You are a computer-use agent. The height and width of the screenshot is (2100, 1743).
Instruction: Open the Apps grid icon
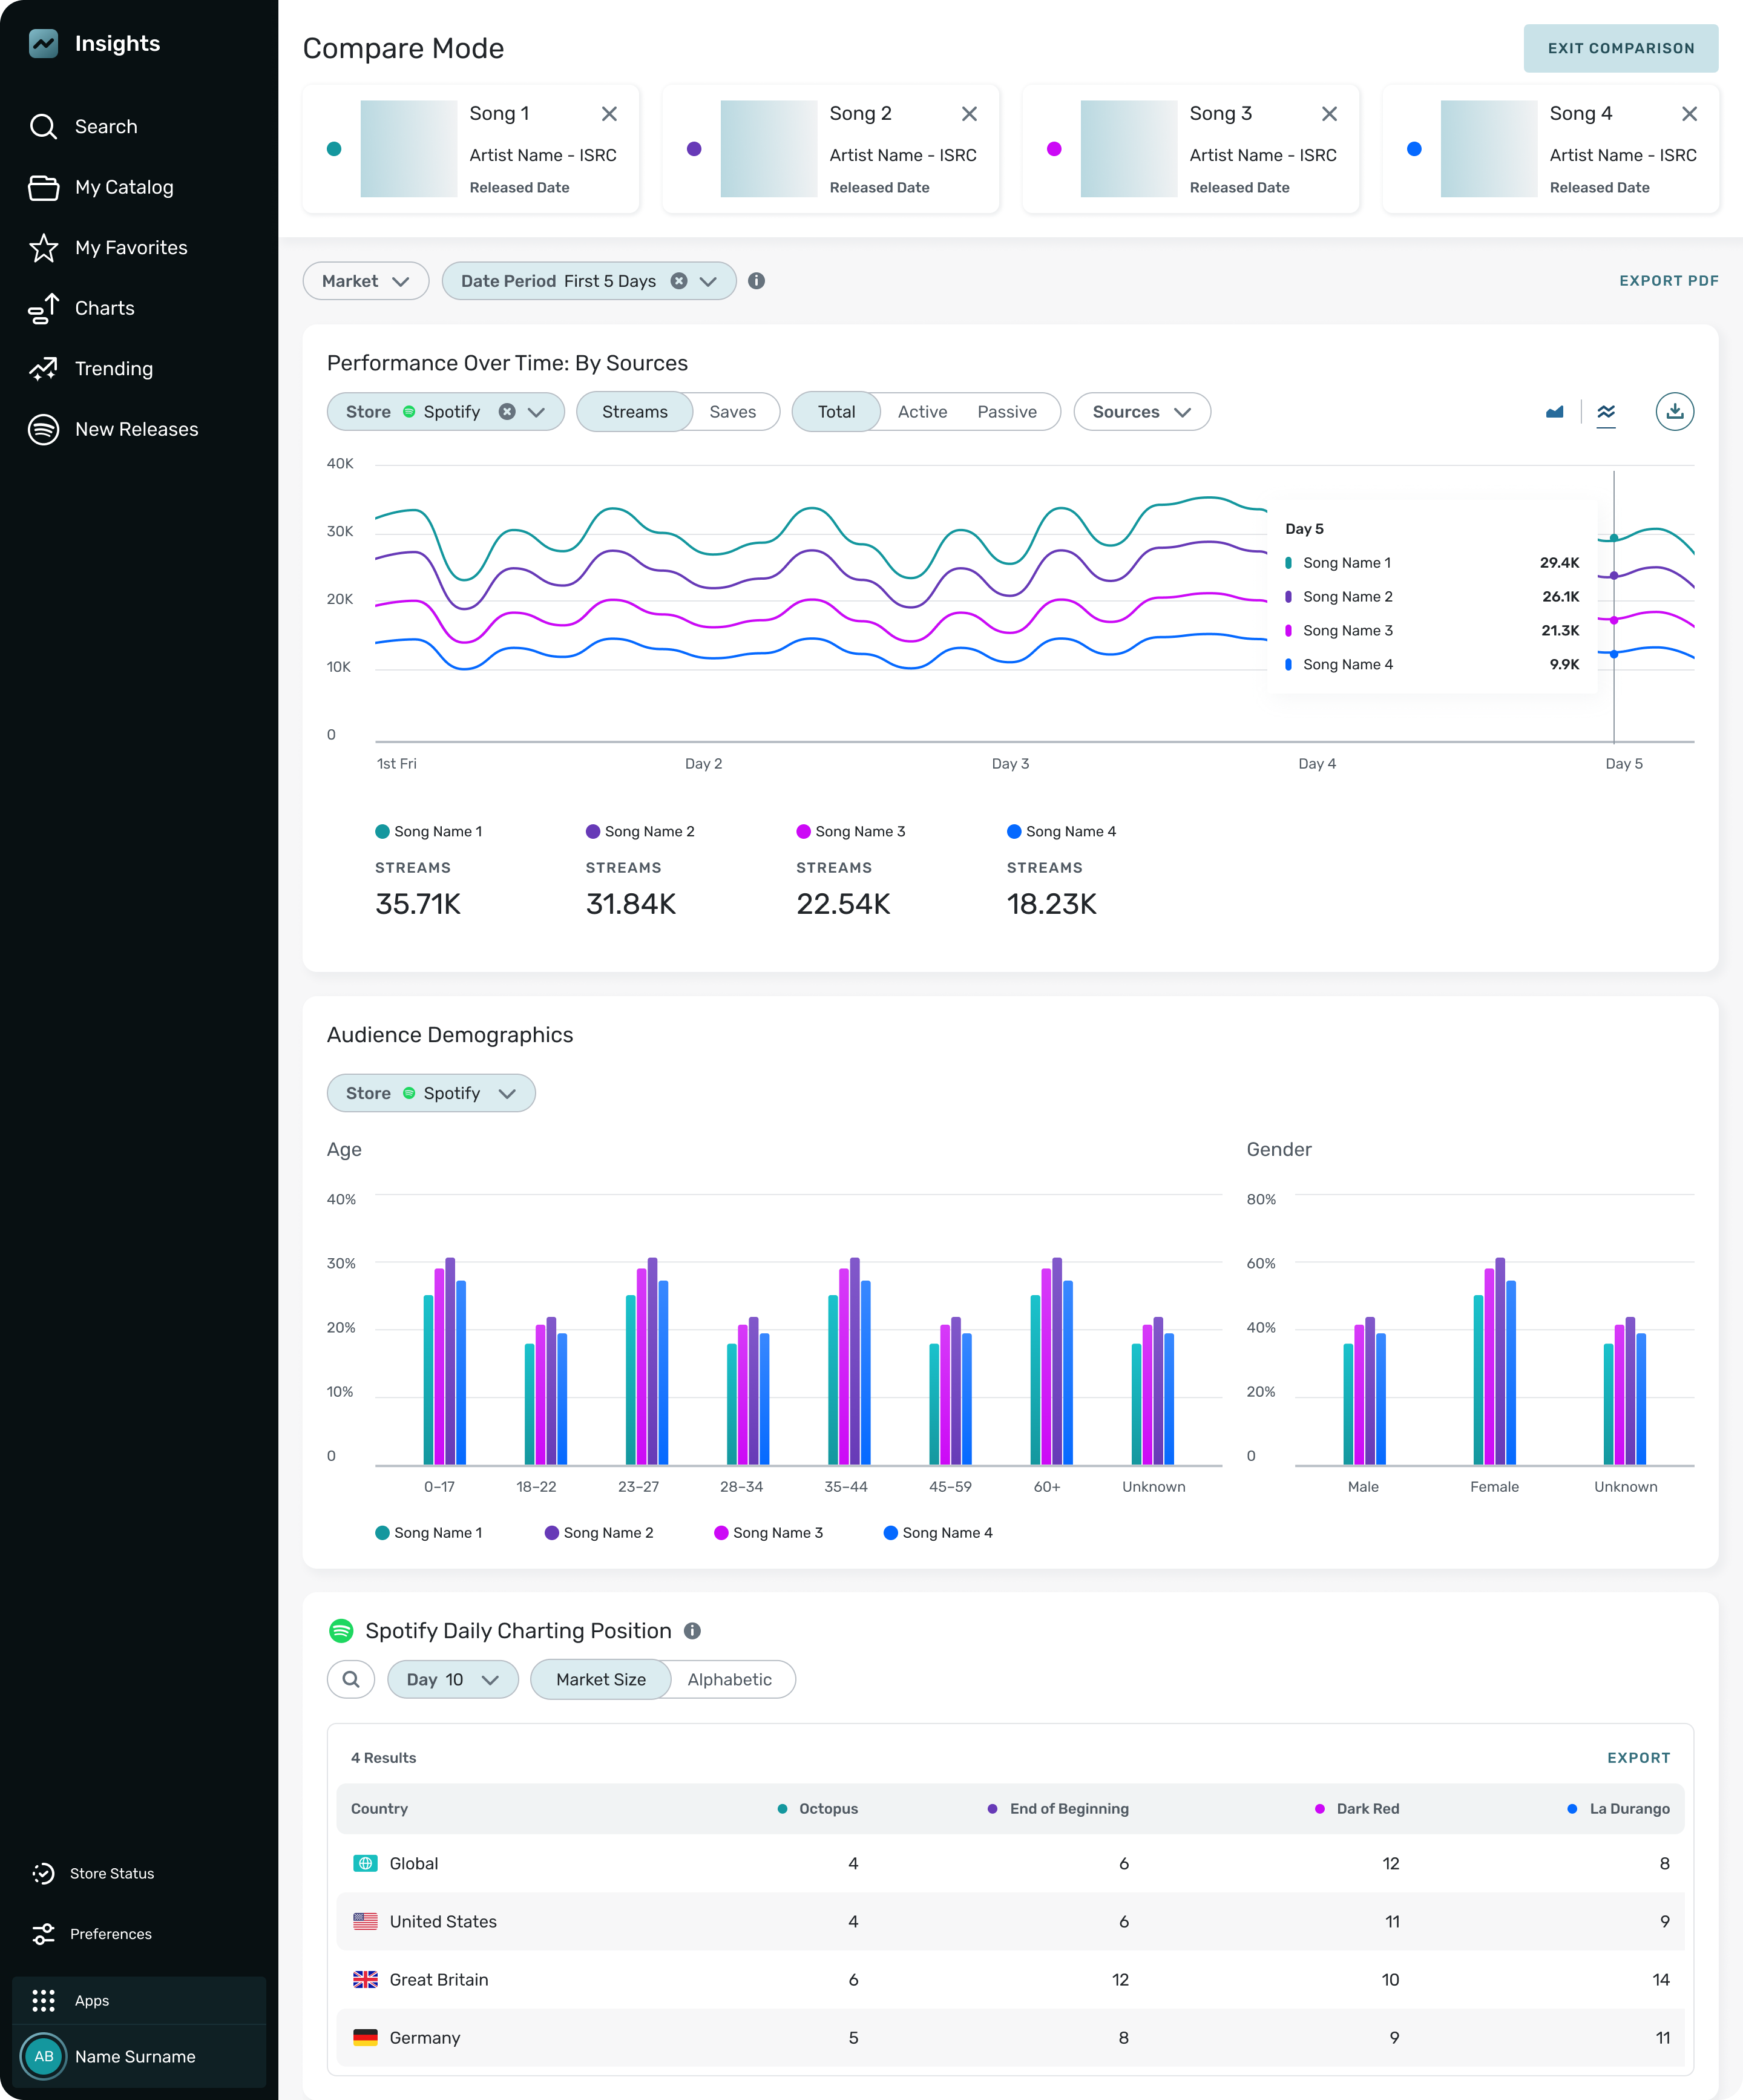coord(43,2000)
